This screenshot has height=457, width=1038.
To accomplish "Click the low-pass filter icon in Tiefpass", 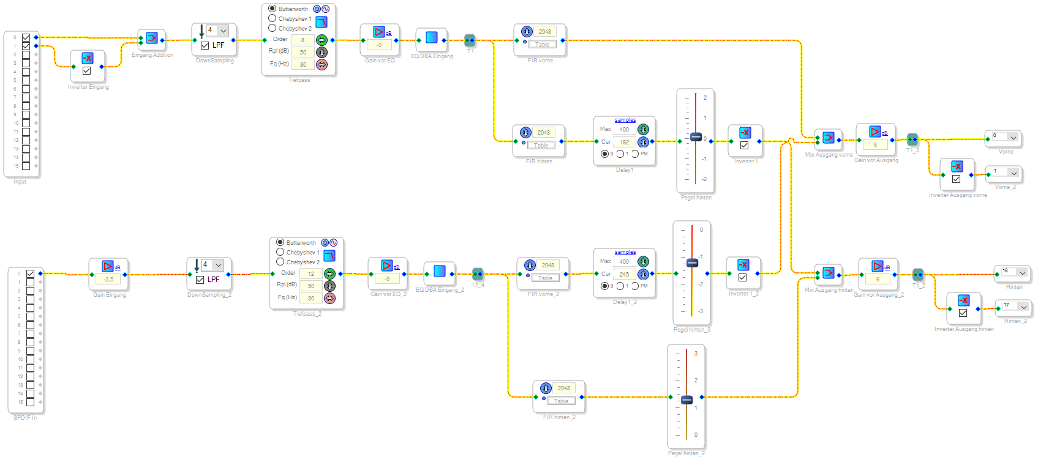I will pyautogui.click(x=322, y=22).
